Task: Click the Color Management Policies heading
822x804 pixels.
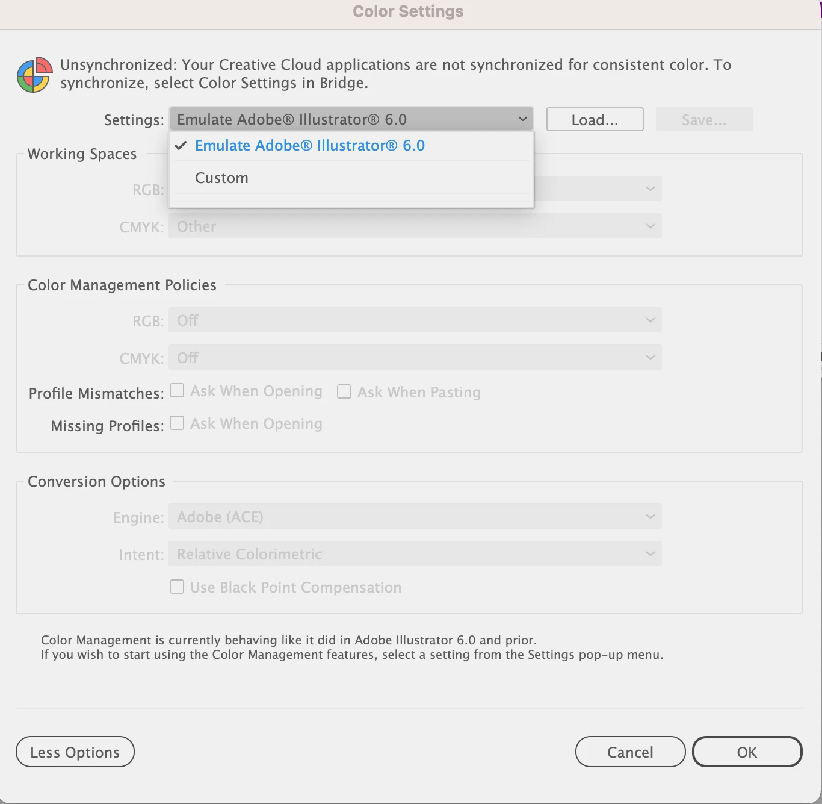Action: tap(122, 285)
